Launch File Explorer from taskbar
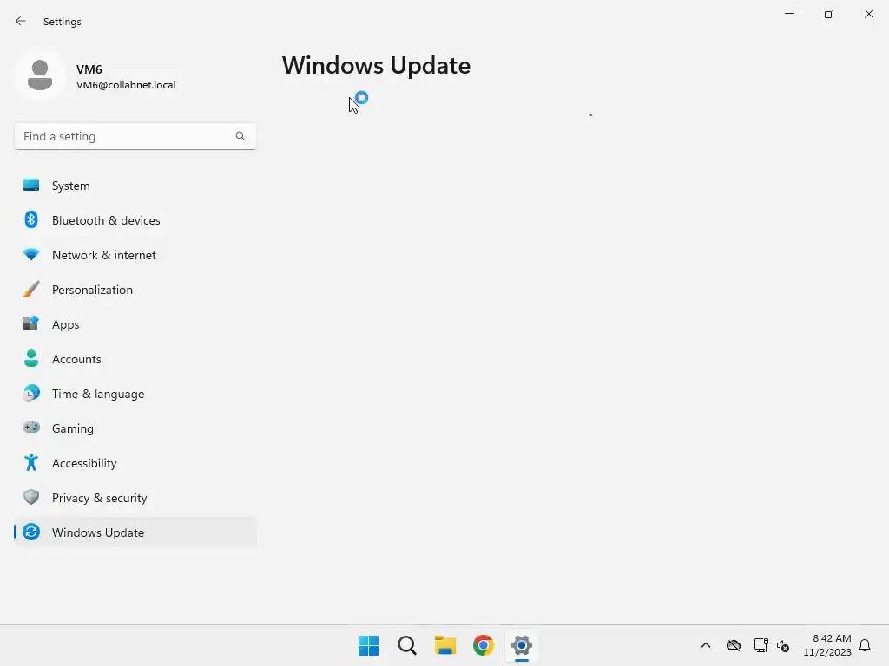The image size is (889, 666). pos(445,645)
